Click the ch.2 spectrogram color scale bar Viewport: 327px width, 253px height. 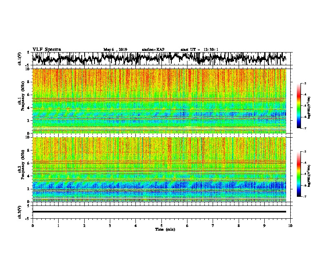click(299, 174)
